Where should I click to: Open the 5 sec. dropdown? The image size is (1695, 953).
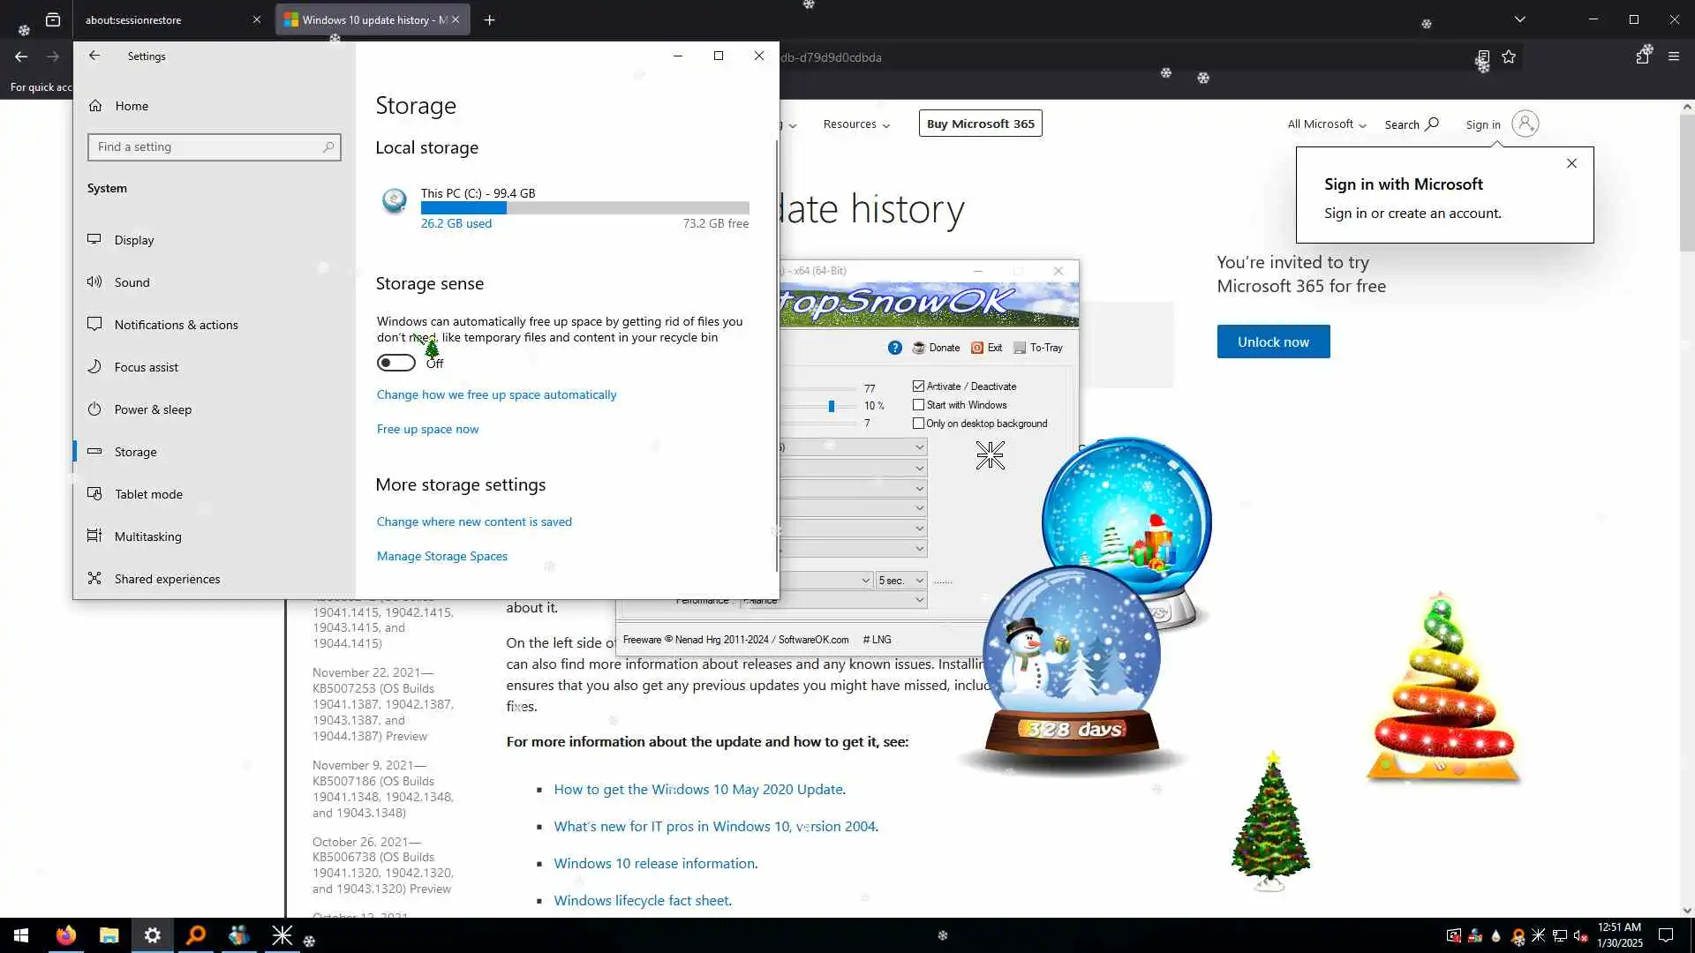900,581
